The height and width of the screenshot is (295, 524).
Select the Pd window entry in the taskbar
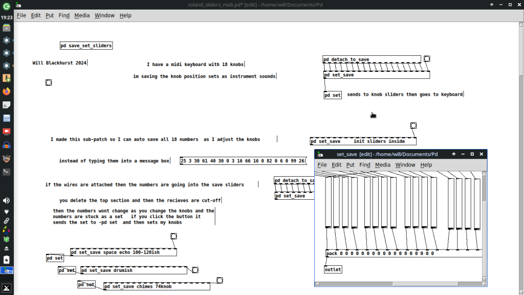[7, 270]
